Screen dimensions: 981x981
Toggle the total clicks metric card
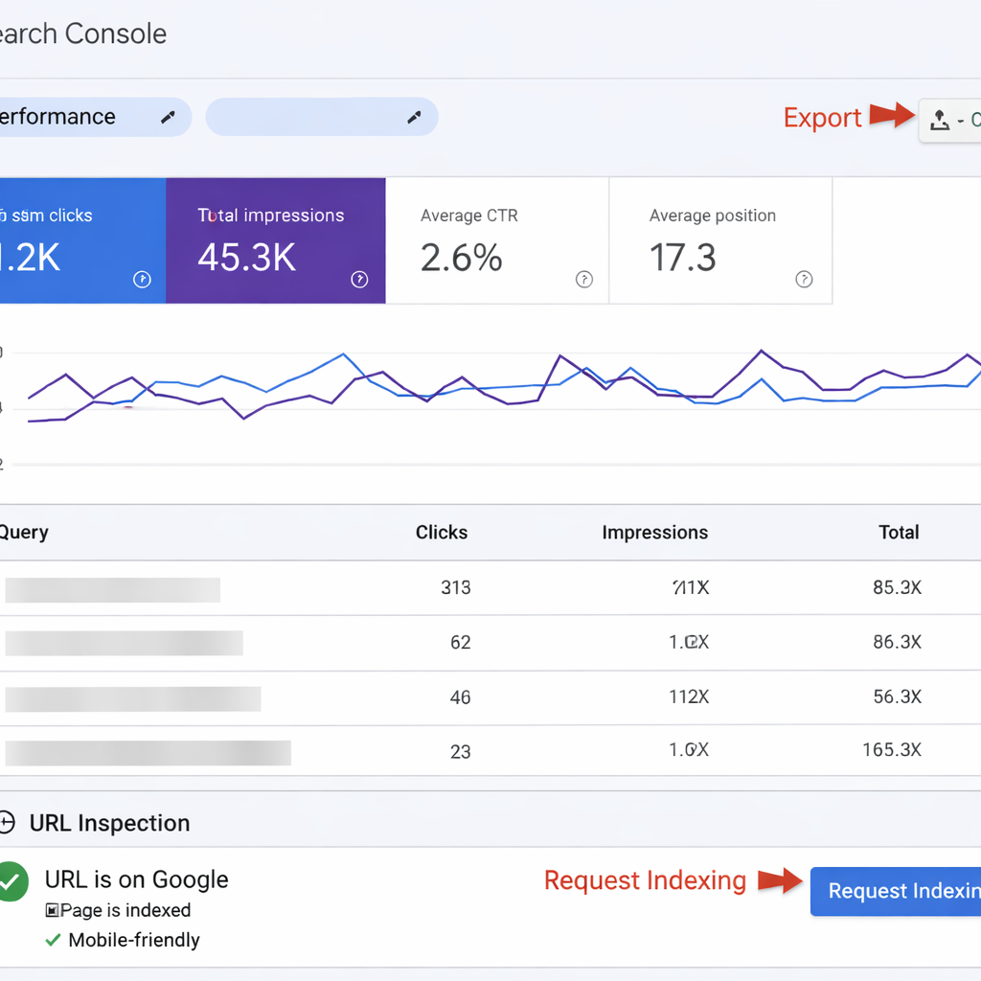tap(82, 240)
